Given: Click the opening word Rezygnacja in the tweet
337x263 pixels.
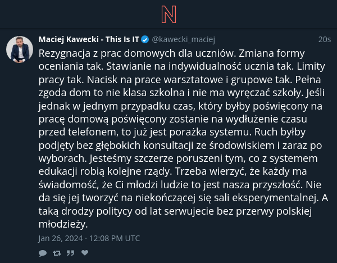Looking at the screenshot, I should (x=65, y=53).
